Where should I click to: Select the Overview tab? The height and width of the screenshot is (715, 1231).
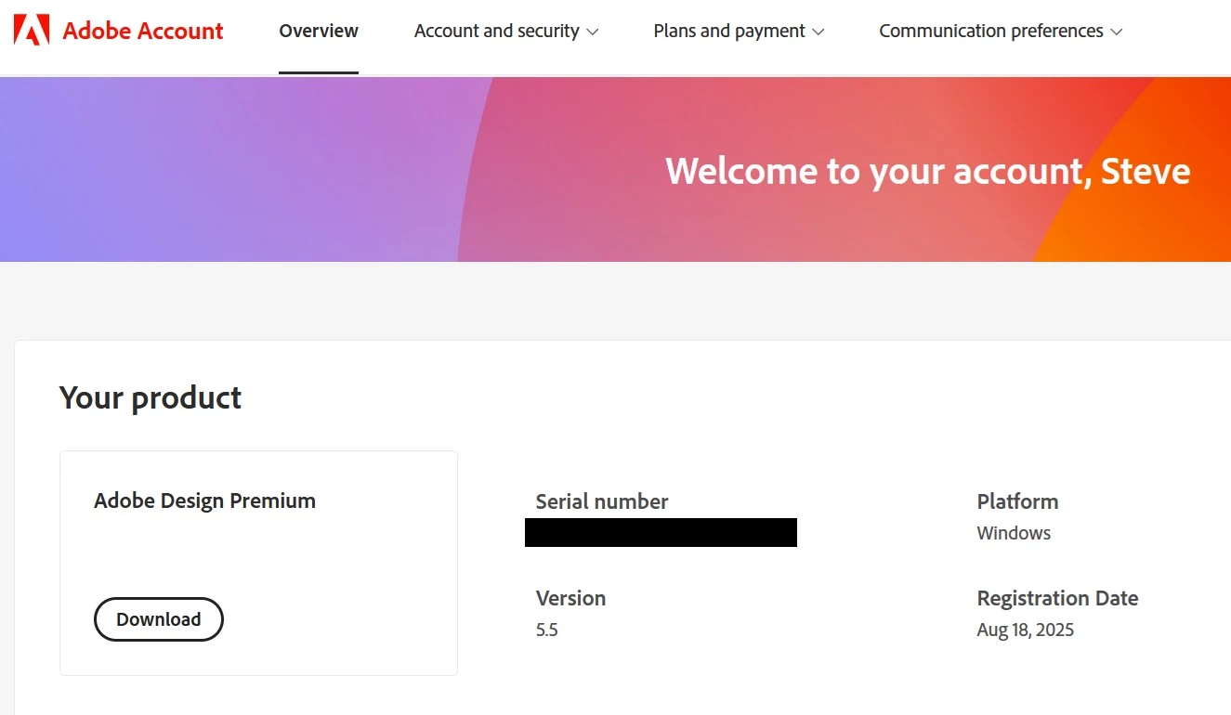coord(319,31)
